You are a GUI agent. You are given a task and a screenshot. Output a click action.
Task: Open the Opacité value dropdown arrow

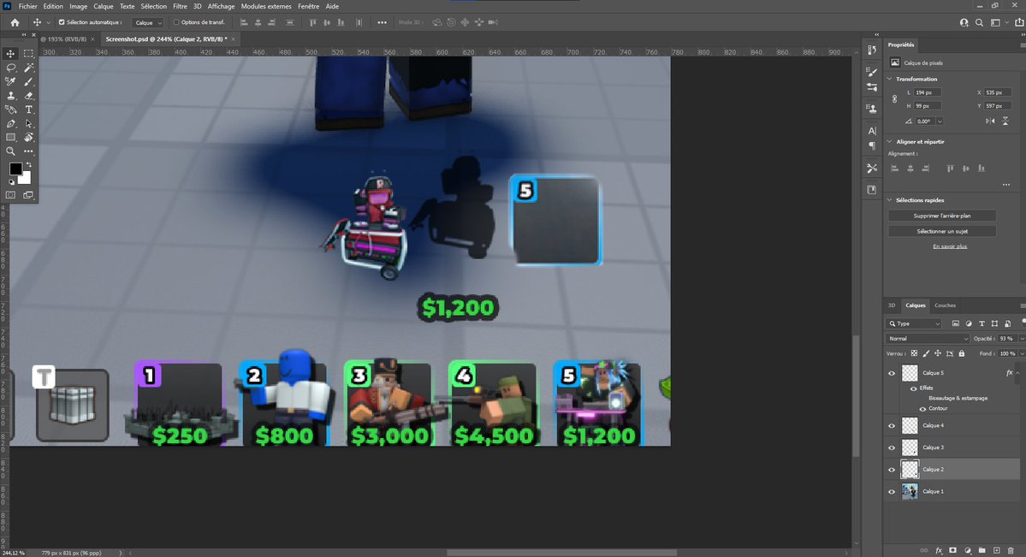(x=1022, y=338)
